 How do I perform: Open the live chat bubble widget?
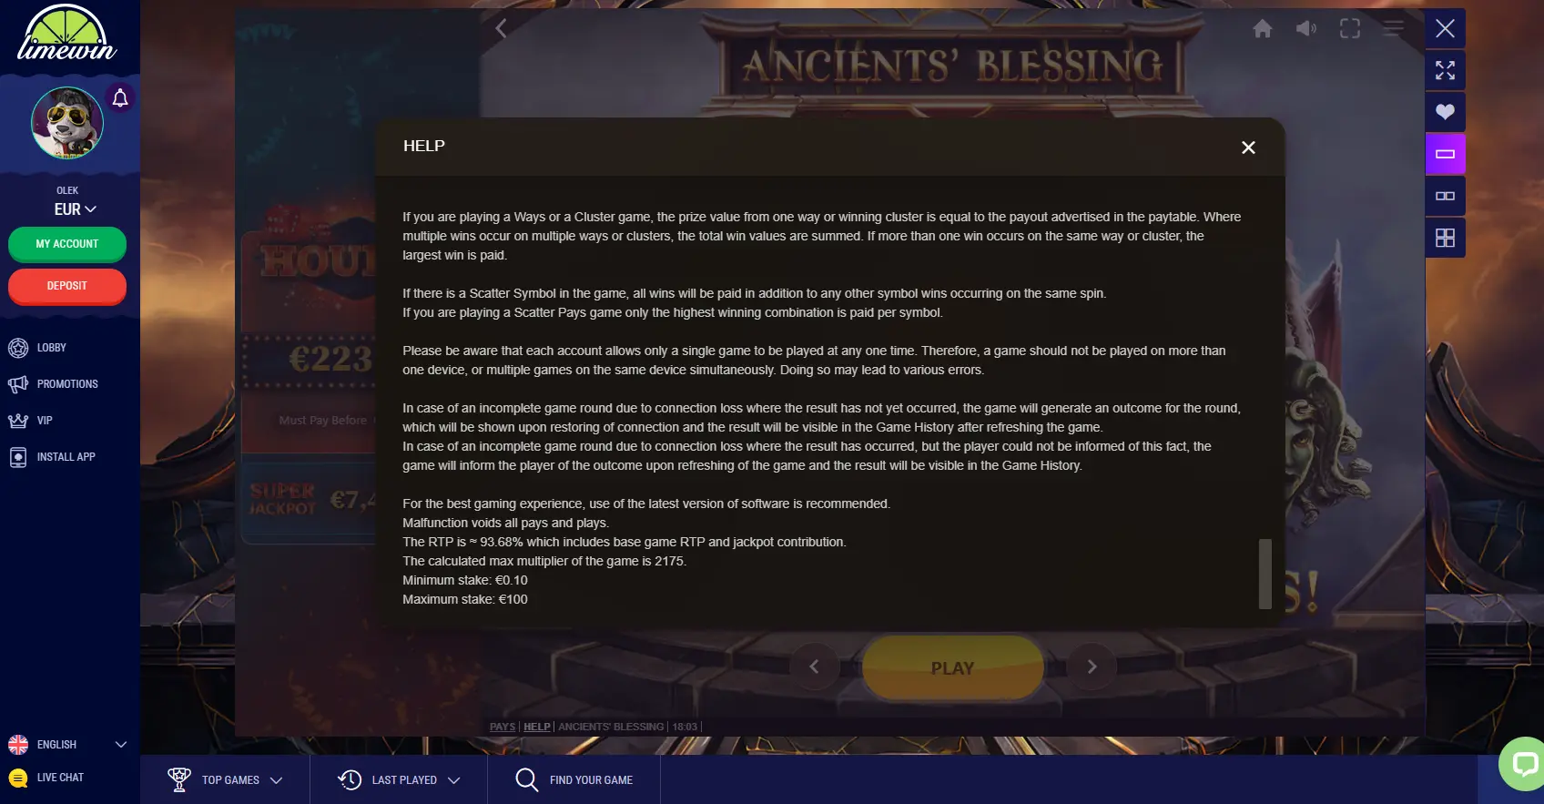(1523, 763)
